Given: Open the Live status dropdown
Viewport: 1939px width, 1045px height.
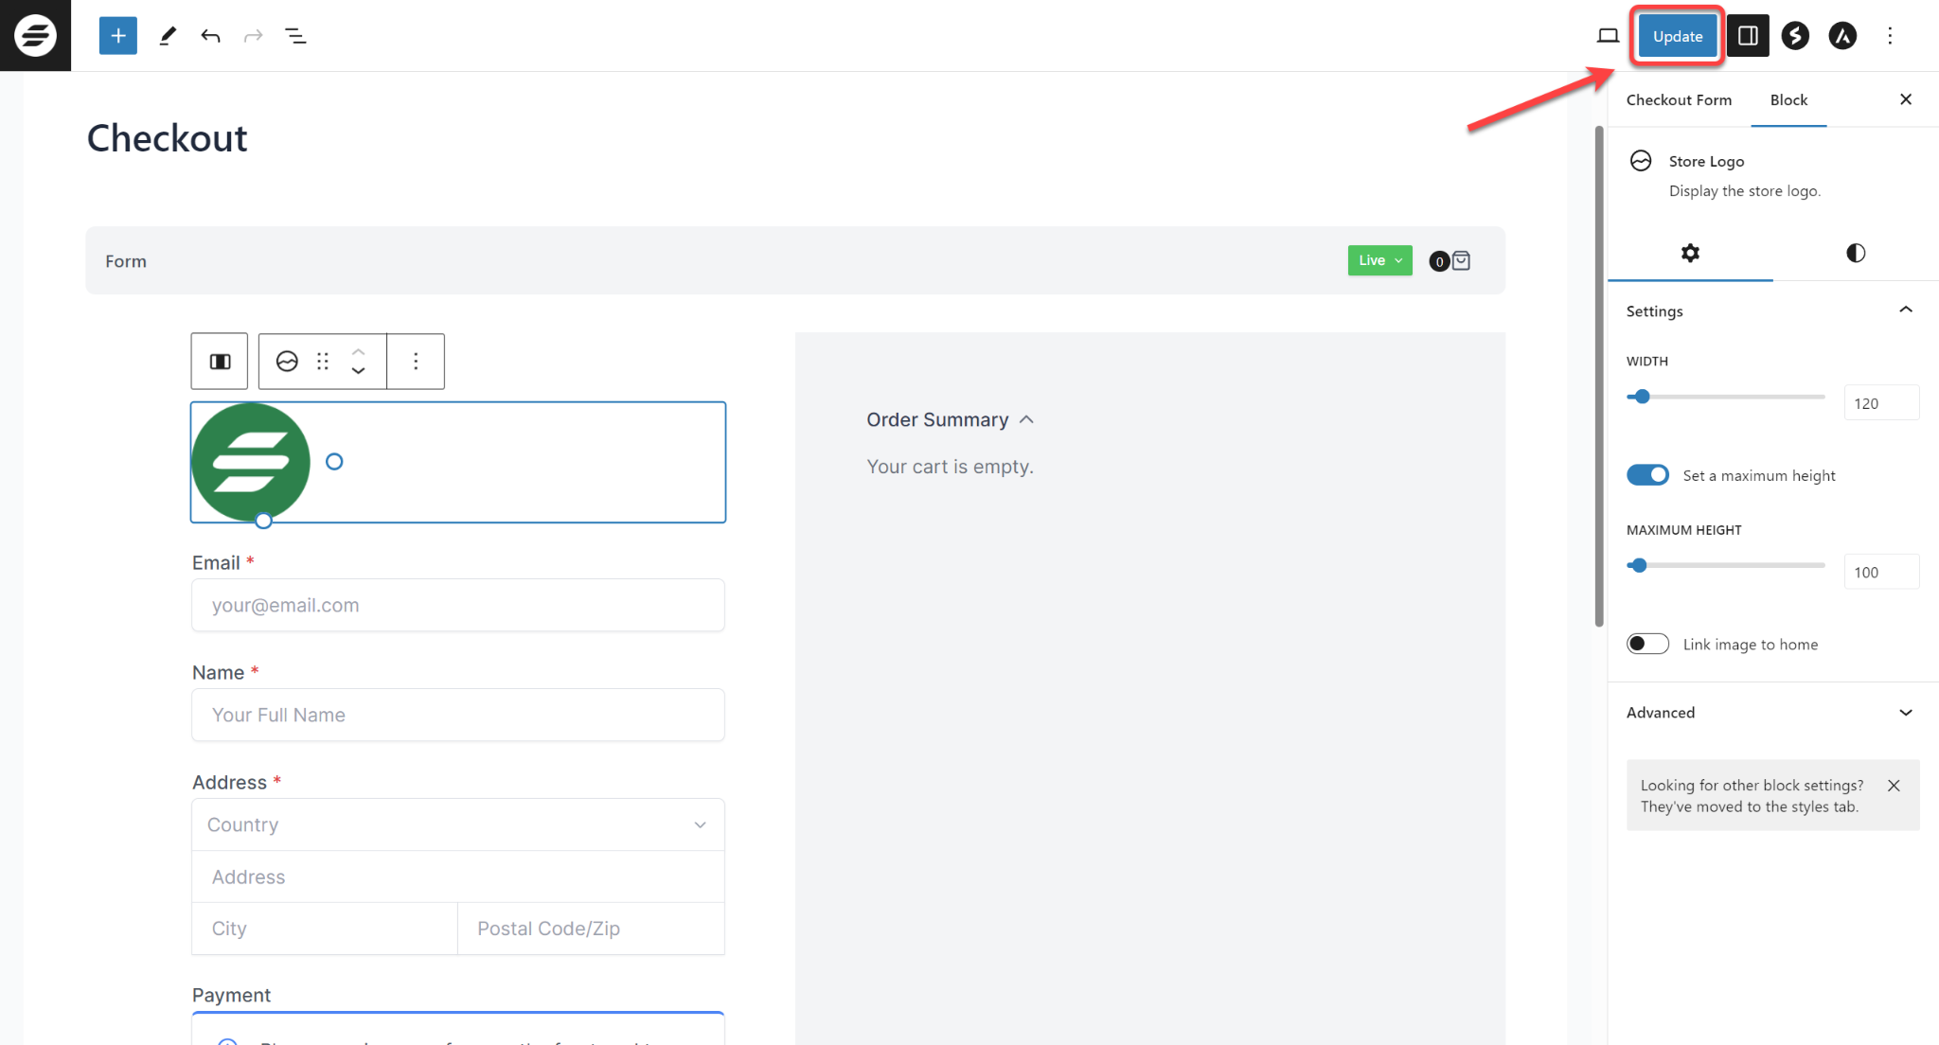Looking at the screenshot, I should pos(1378,260).
